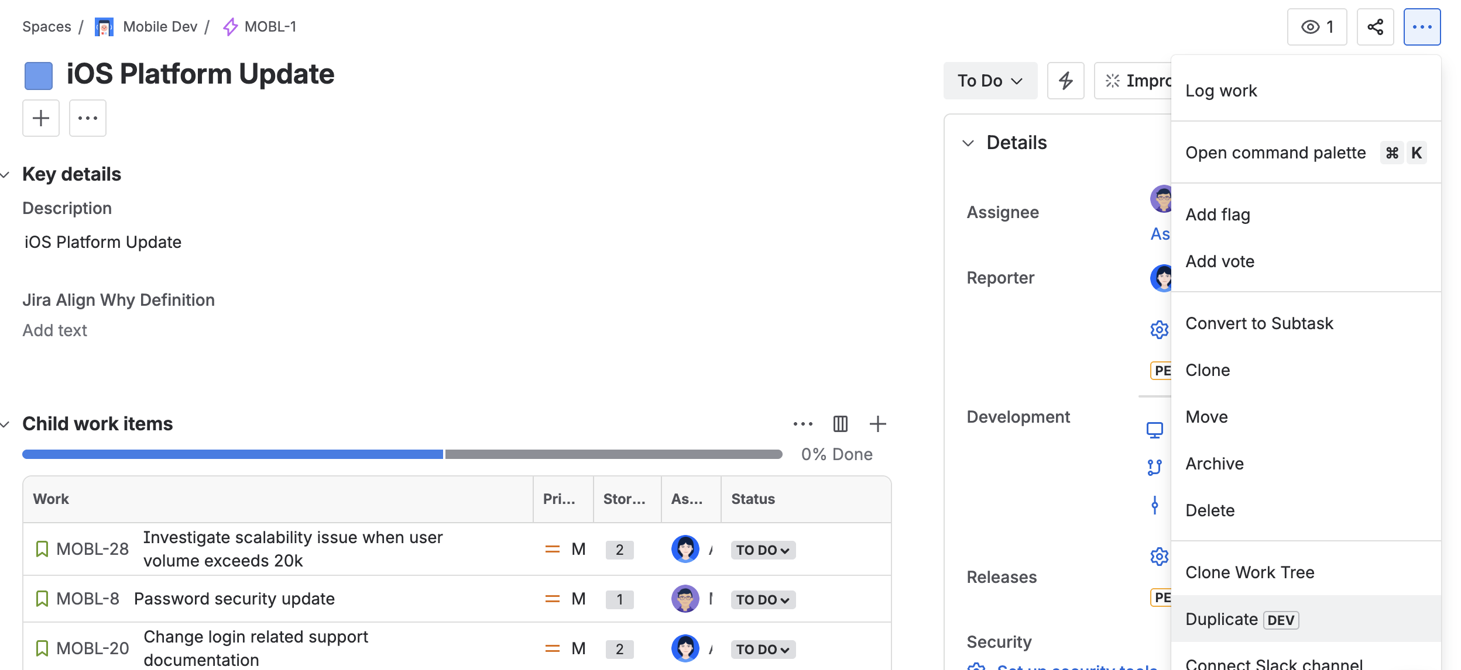The image size is (1461, 670).
Task: Choose Clone Work Tree menu option
Action: point(1250,572)
